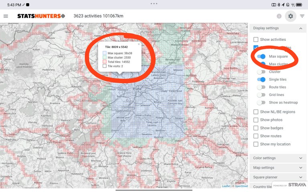Close the tile info popup

point(139,44)
